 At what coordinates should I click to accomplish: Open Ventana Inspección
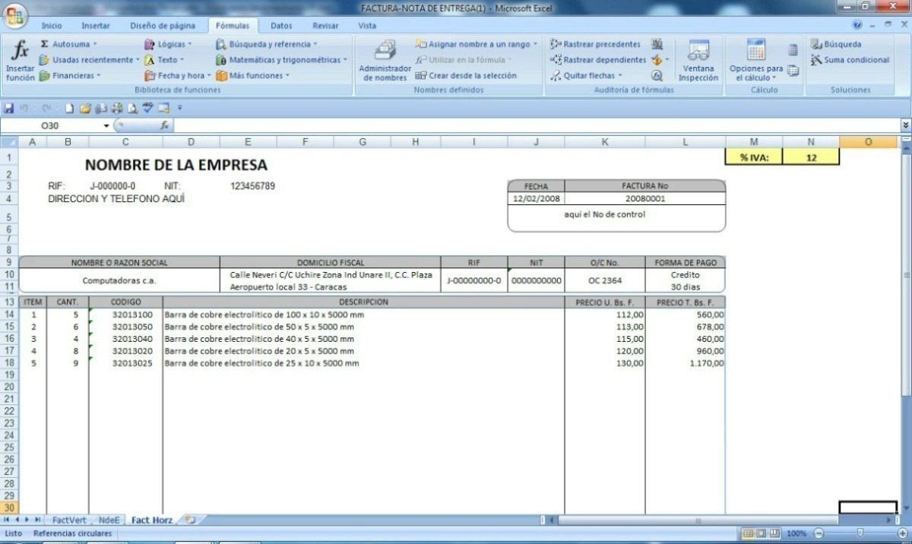click(698, 61)
